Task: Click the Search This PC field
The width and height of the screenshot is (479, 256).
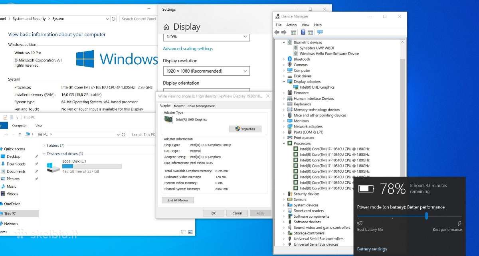Action: pos(143,135)
